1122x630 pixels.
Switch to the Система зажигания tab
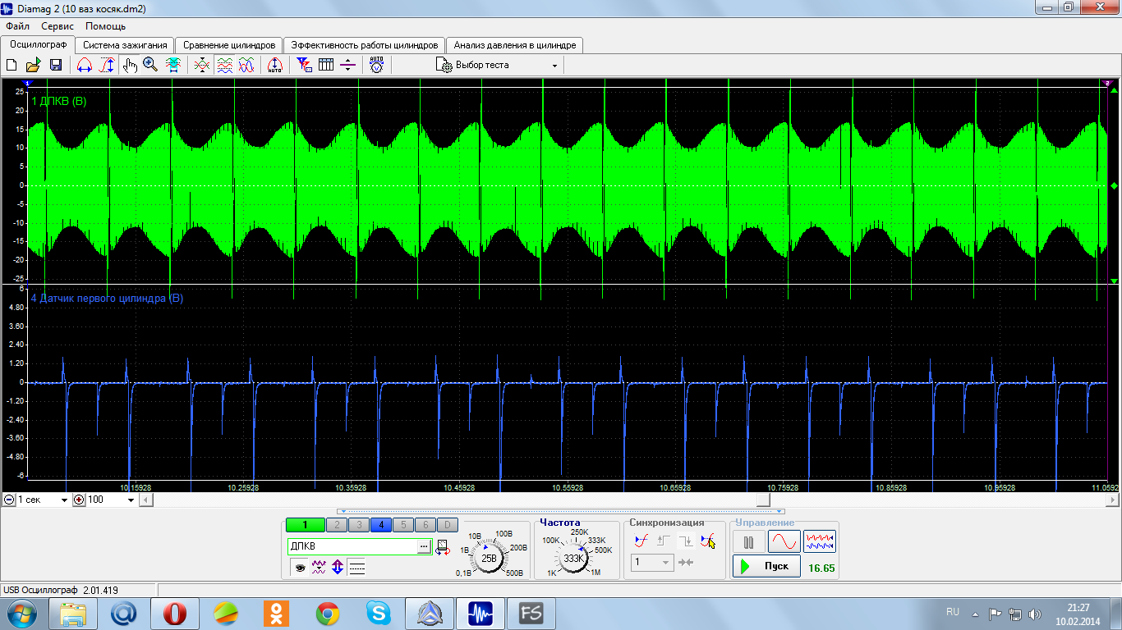click(126, 45)
